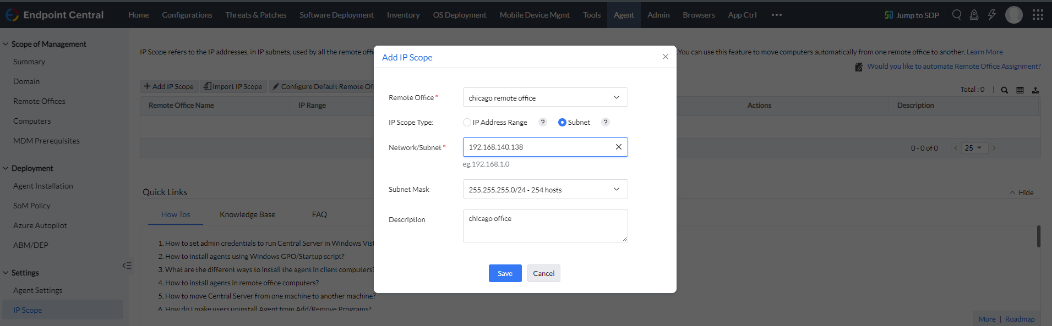The width and height of the screenshot is (1052, 326).
Task: Clear the Network/Subnet field with the X icon
Action: 618,147
